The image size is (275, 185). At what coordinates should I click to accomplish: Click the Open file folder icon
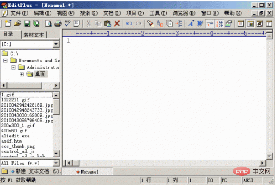(x=17, y=23)
